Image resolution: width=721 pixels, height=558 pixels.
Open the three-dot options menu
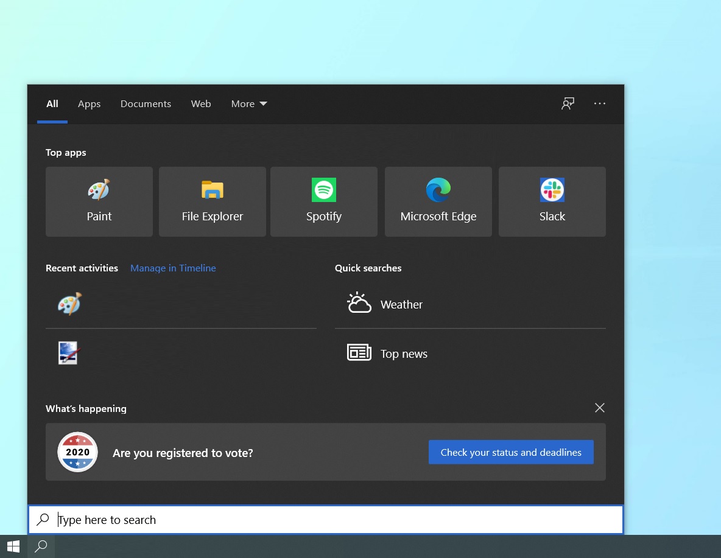pyautogui.click(x=600, y=103)
